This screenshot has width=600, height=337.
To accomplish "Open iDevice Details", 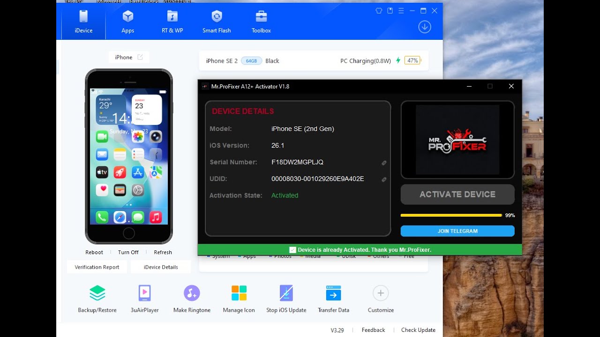I will 161,267.
